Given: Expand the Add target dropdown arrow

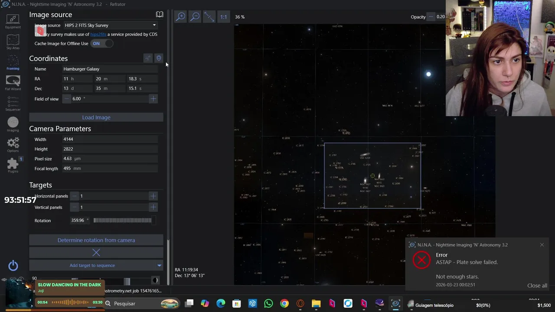Looking at the screenshot, I should point(159,265).
